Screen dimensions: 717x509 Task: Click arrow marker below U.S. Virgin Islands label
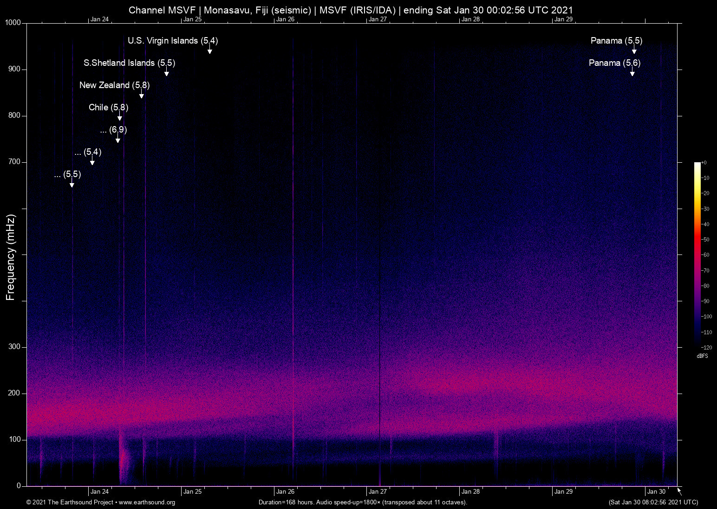click(210, 50)
